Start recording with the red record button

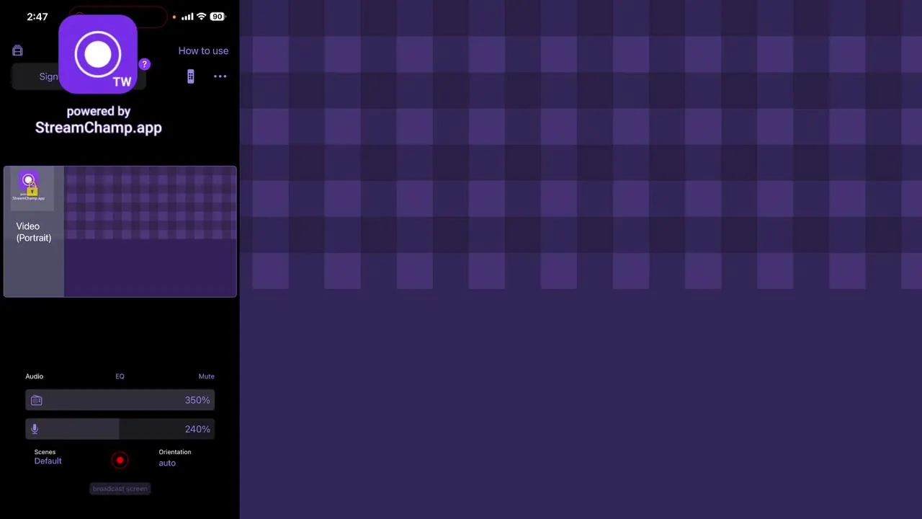coord(120,460)
